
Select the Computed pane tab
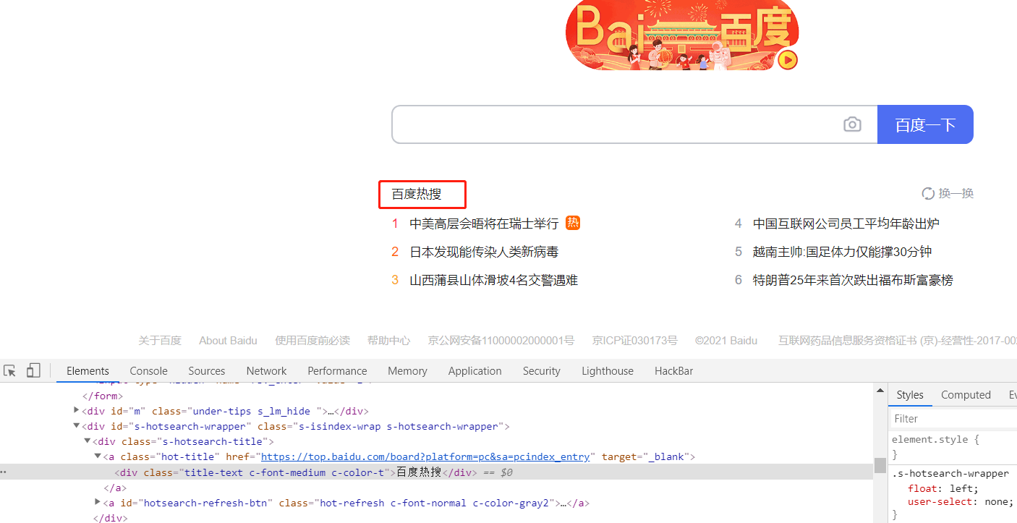[966, 394]
